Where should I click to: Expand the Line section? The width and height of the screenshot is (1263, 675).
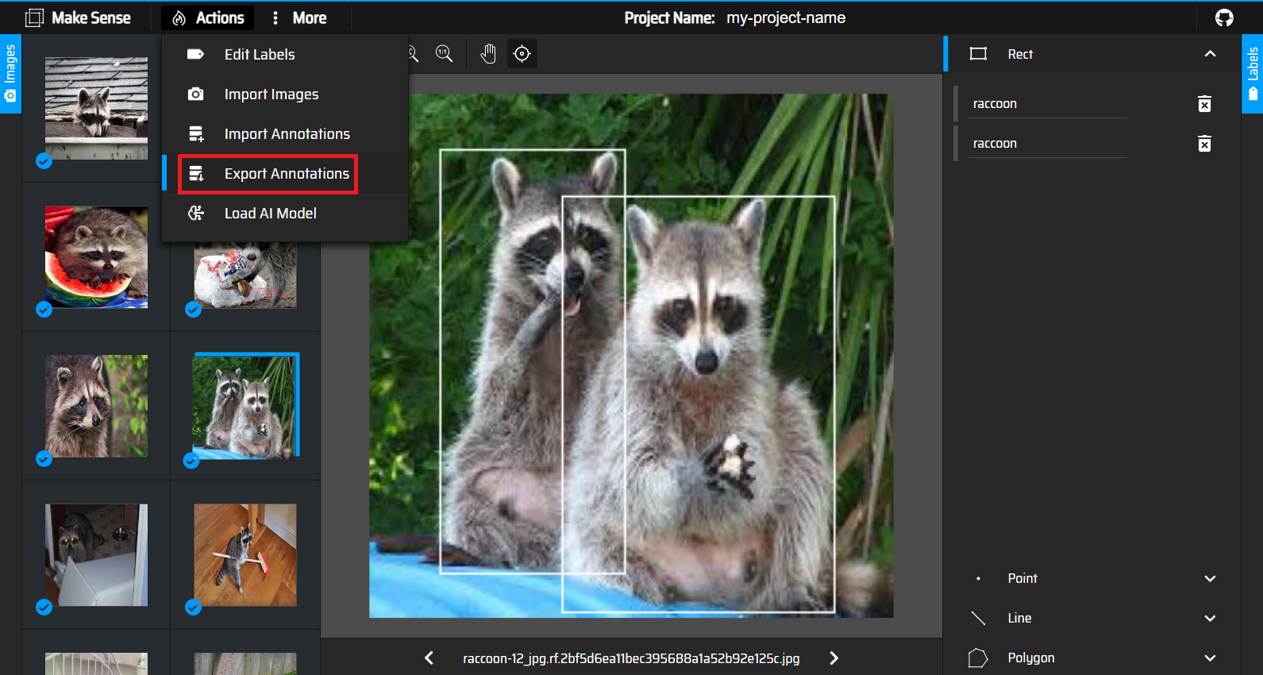(1210, 618)
